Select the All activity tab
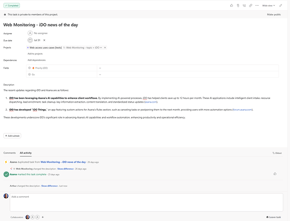Image resolution: width=290 pixels, height=221 pixels. 26,152
